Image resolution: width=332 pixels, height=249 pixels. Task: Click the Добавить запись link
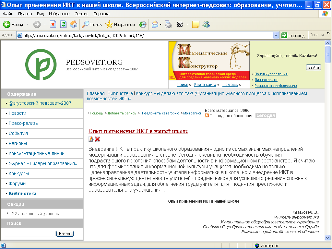(122, 113)
